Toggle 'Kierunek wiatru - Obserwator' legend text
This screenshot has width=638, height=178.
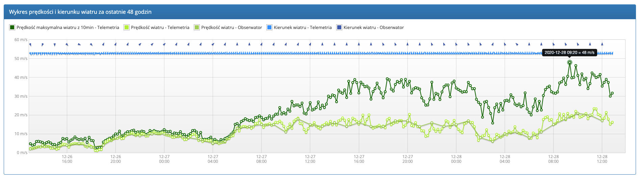(373, 28)
